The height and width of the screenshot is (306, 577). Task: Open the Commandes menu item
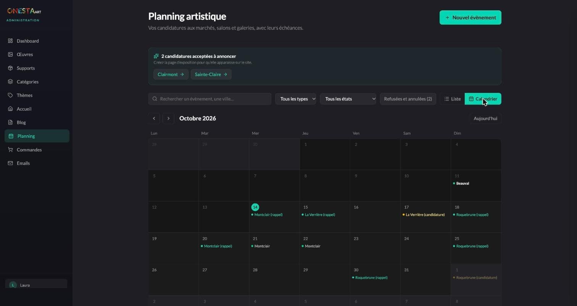[x=37, y=150]
